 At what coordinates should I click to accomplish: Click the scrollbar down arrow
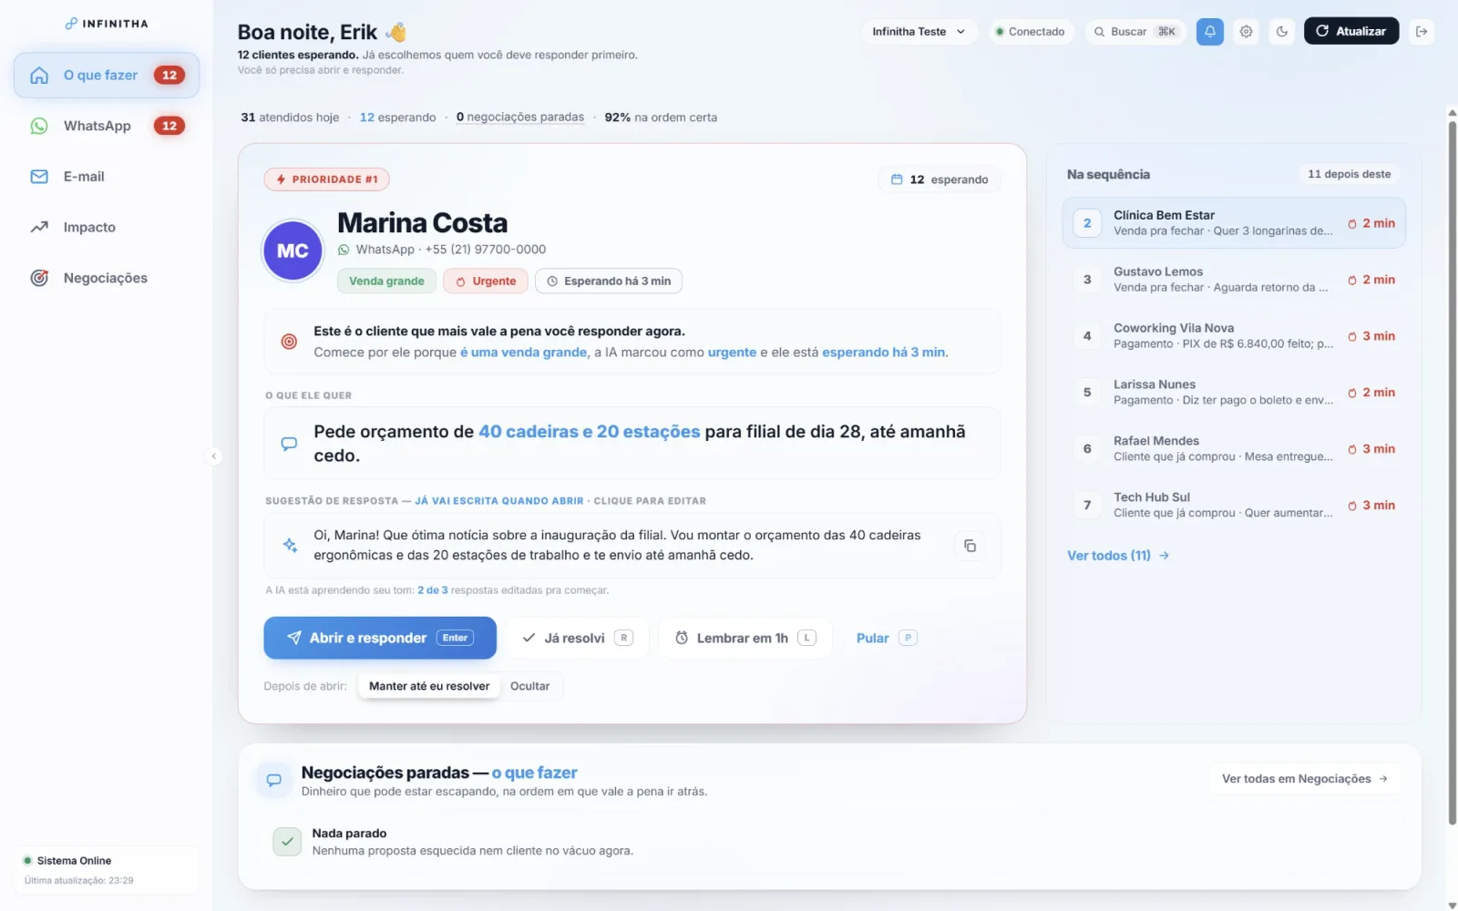click(x=1452, y=905)
